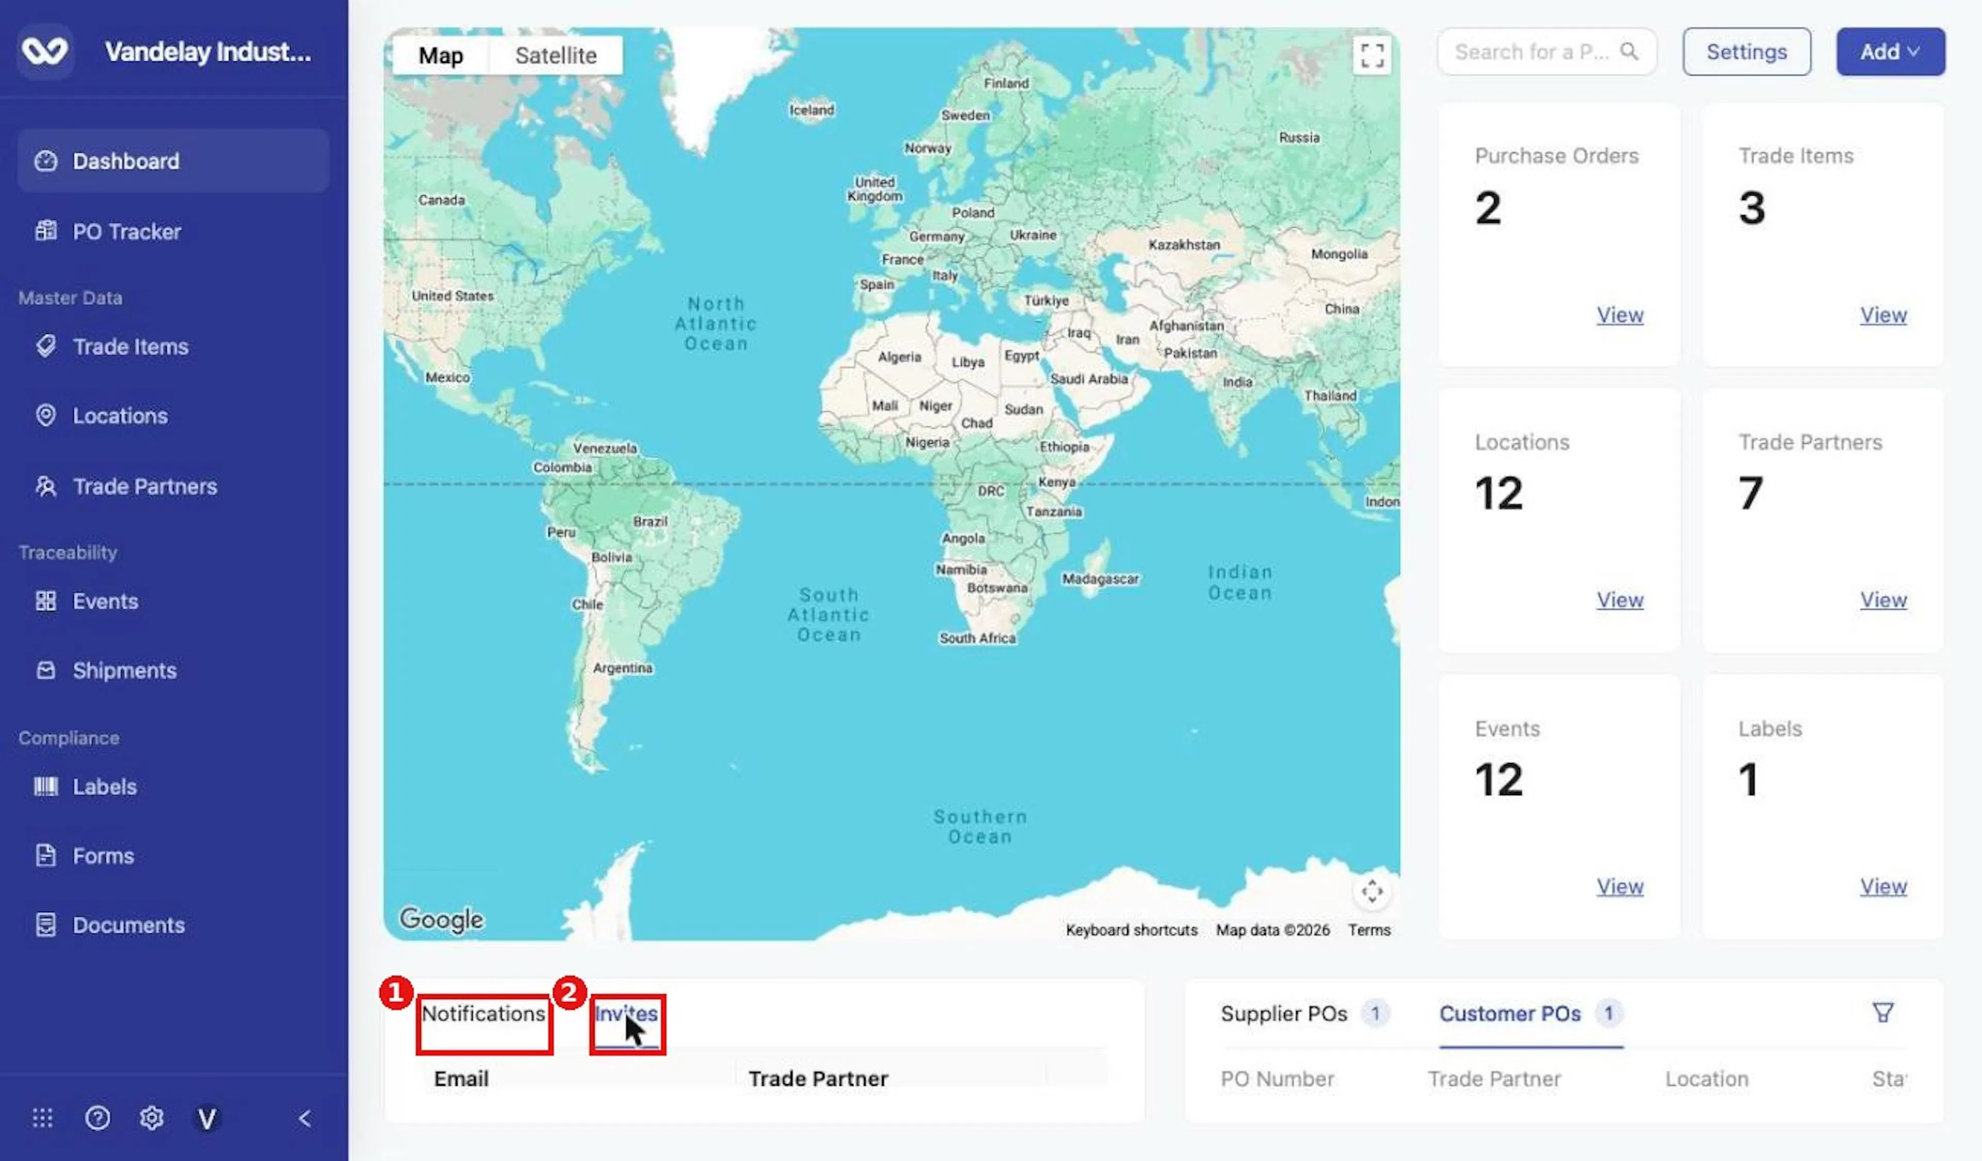This screenshot has height=1161, width=1982.
Task: Switch to the Notifications tab
Action: pyautogui.click(x=484, y=1014)
